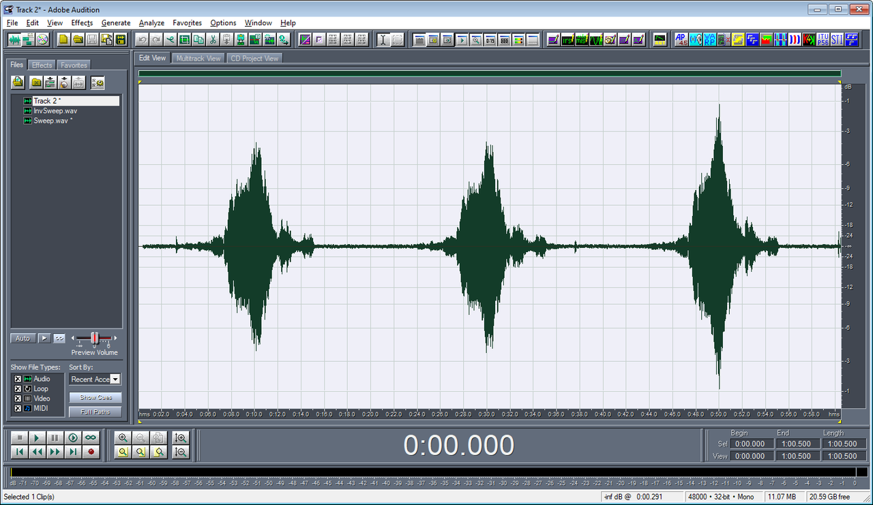Toggle Full Paths in Files panel
This screenshot has width=873, height=505.
[x=95, y=412]
